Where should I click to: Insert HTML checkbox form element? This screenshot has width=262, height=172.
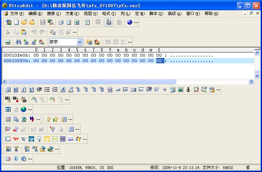pos(157,90)
